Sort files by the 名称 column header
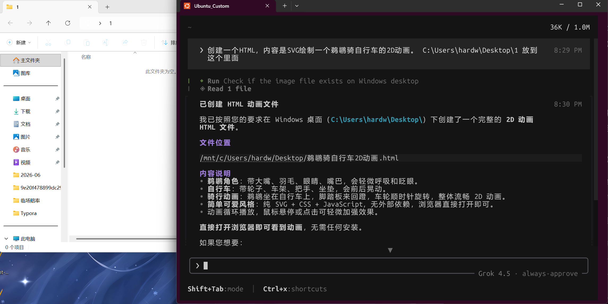Screen dimensions: 608x304 [x=86, y=57]
